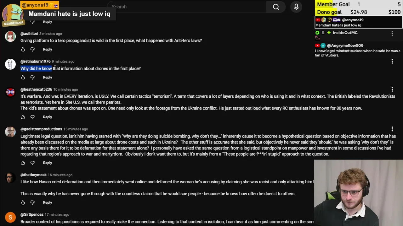Open options menu for @gaelstromproductions' comment

392,129
